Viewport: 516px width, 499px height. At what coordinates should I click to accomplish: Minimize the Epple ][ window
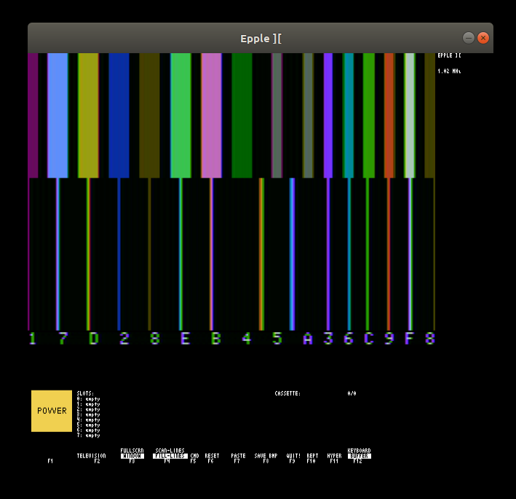(x=468, y=38)
